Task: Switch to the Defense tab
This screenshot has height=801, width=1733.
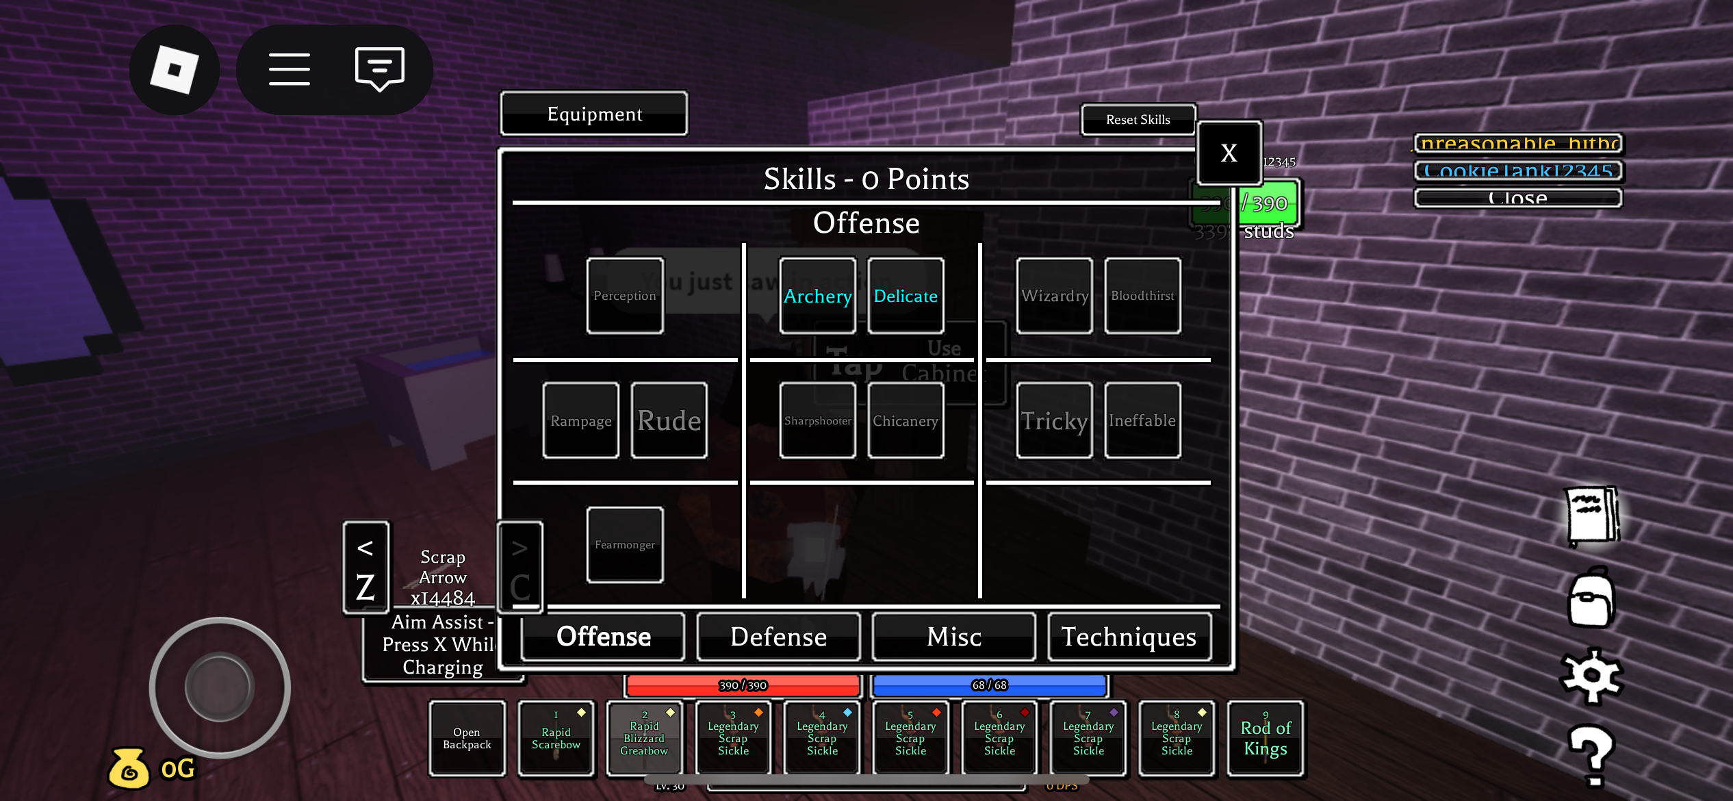Action: pyautogui.click(x=779, y=637)
